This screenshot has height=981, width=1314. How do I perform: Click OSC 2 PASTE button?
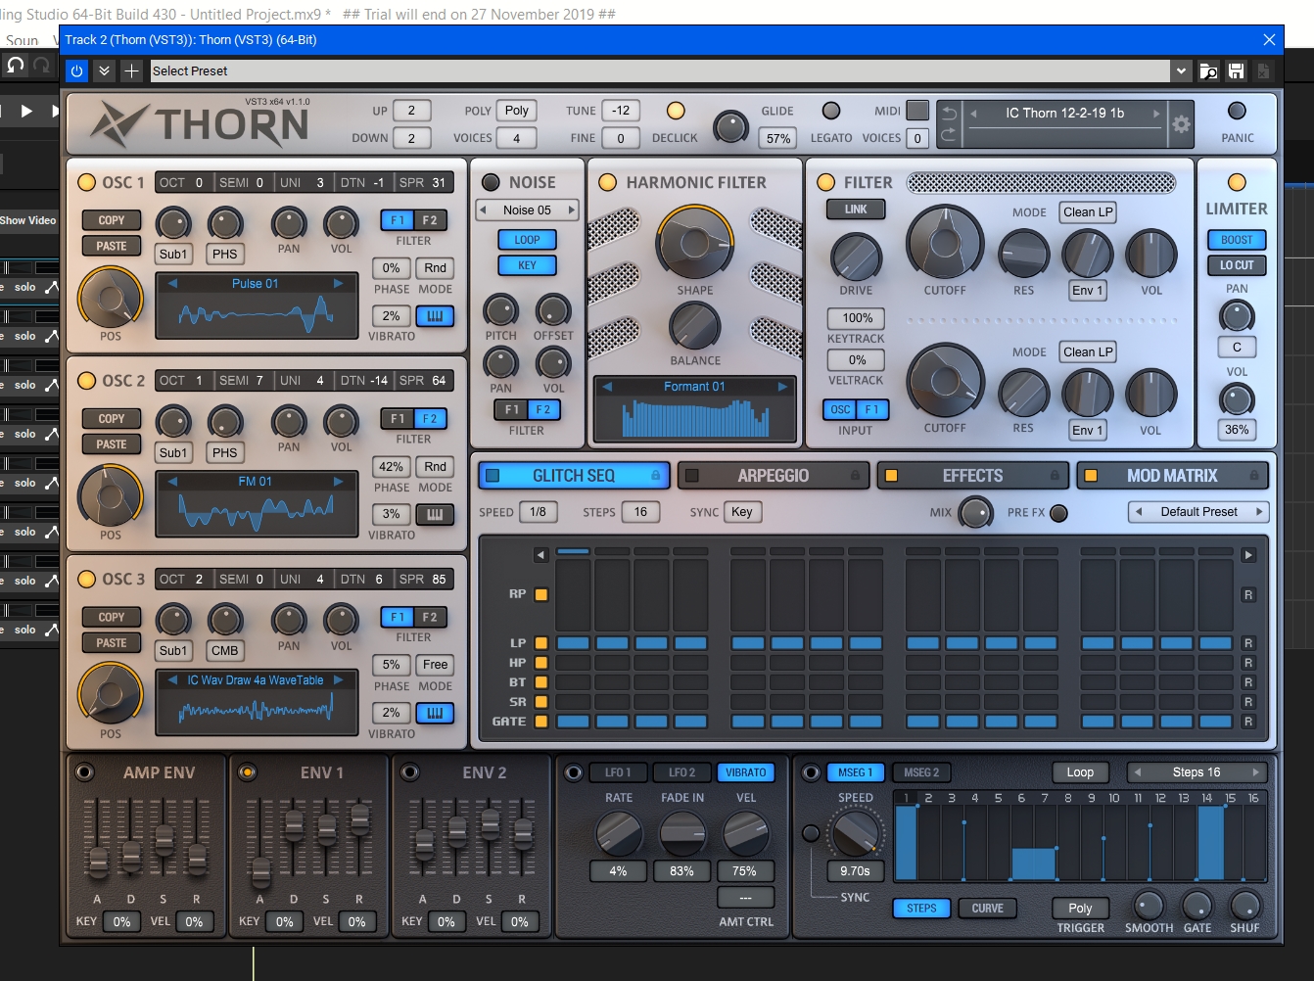(112, 444)
